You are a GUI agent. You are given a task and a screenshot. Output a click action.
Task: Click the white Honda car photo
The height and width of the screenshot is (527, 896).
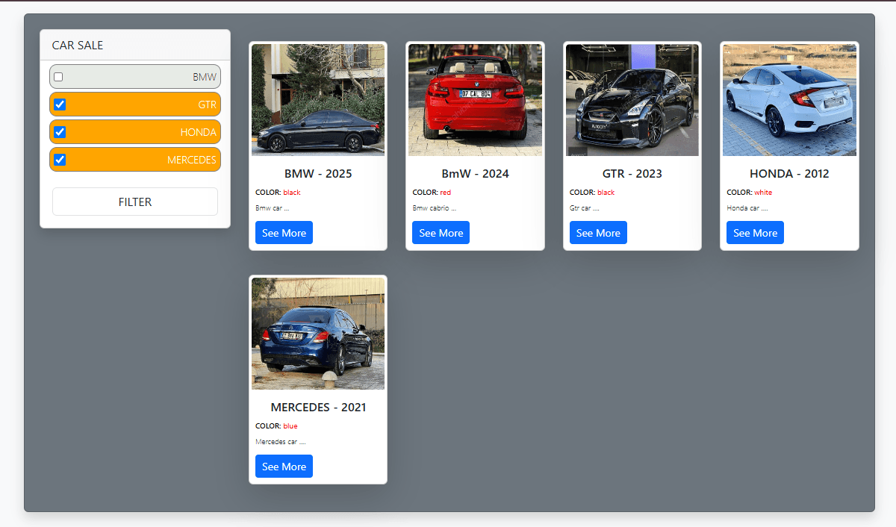tap(789, 100)
